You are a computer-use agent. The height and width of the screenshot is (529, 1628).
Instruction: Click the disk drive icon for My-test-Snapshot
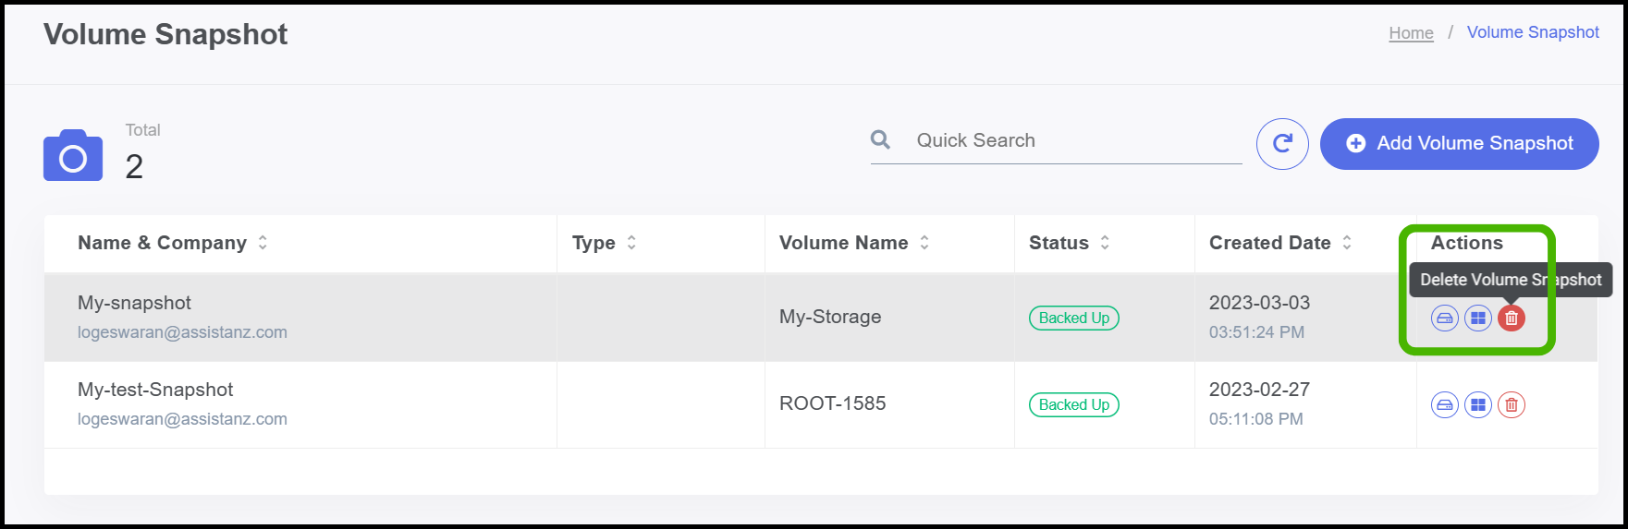click(x=1444, y=405)
